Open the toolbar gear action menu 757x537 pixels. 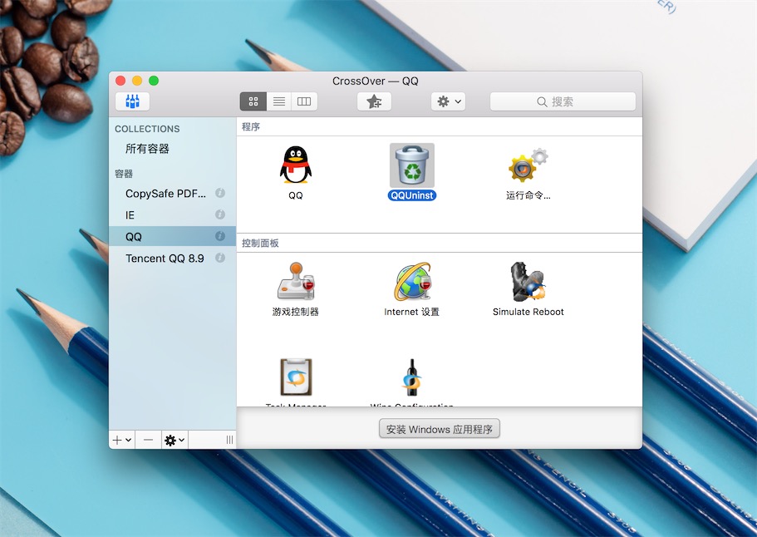point(449,101)
